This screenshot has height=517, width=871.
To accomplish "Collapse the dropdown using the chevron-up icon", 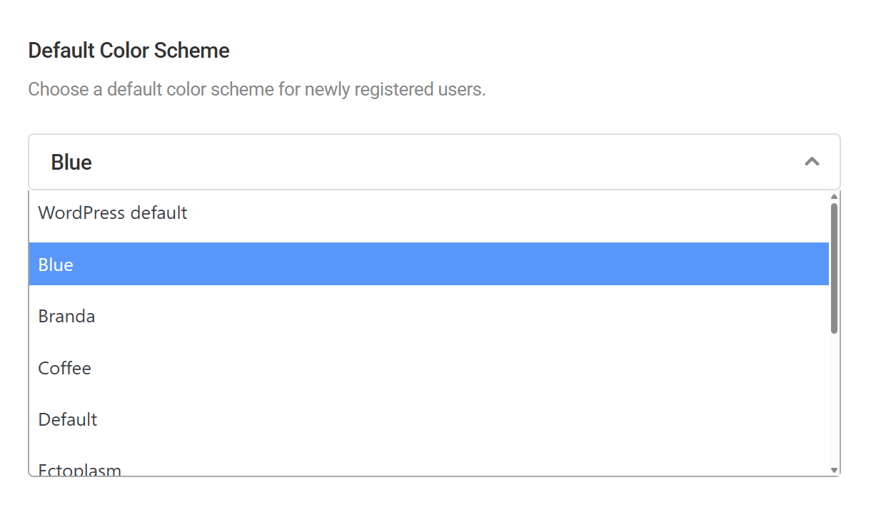I will click(x=812, y=162).
